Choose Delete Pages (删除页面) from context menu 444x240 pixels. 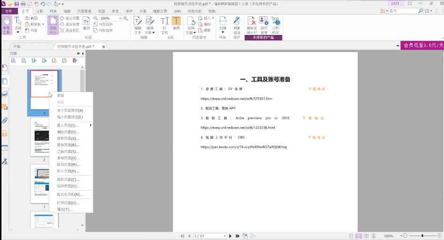(68, 132)
